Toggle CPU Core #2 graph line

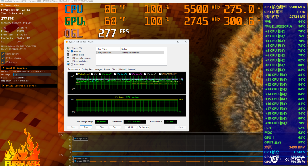(115, 74)
